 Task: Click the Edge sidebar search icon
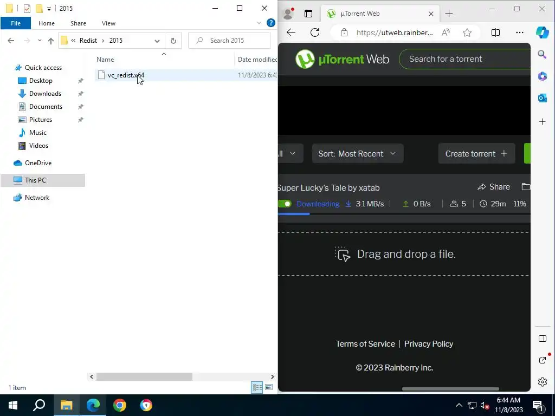542,54
